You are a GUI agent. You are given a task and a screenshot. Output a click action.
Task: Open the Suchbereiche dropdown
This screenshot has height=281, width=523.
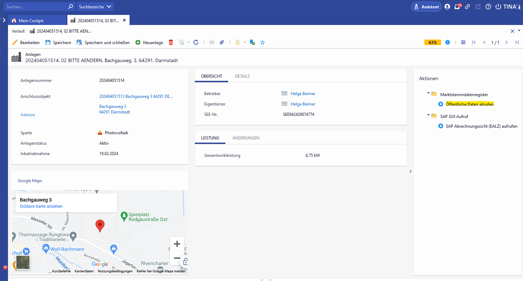[x=95, y=7]
